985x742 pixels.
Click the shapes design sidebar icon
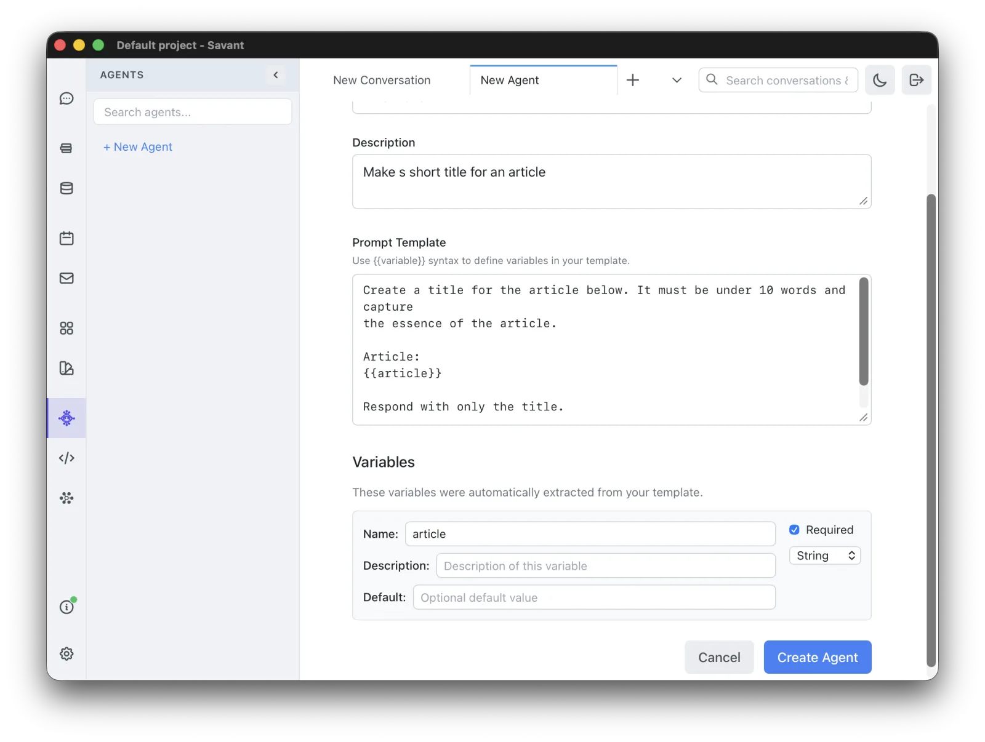coord(66,368)
